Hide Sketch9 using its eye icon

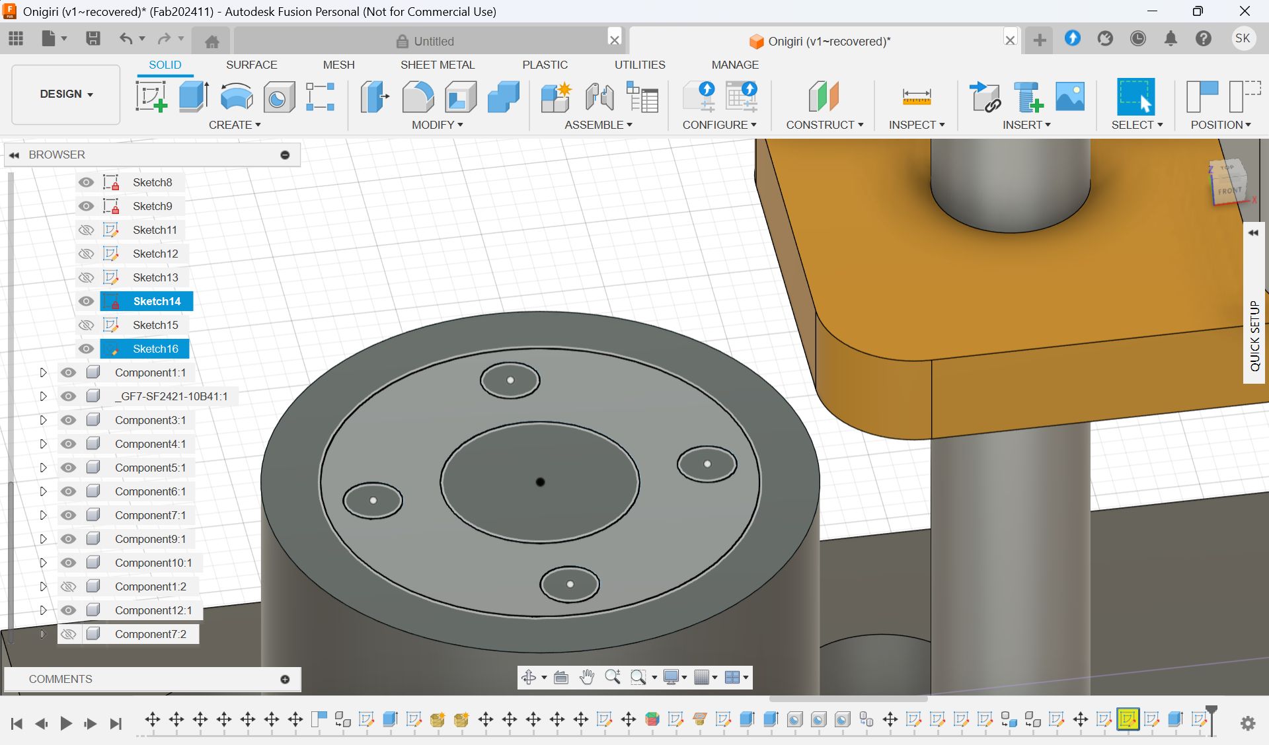[86, 206]
